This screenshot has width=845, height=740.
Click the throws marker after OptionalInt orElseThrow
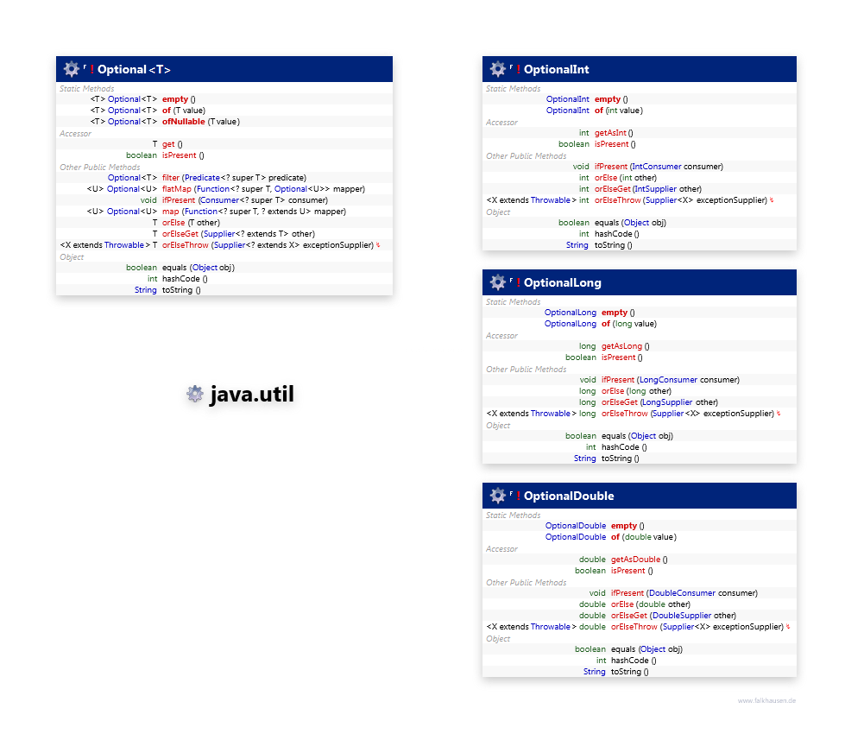(772, 200)
